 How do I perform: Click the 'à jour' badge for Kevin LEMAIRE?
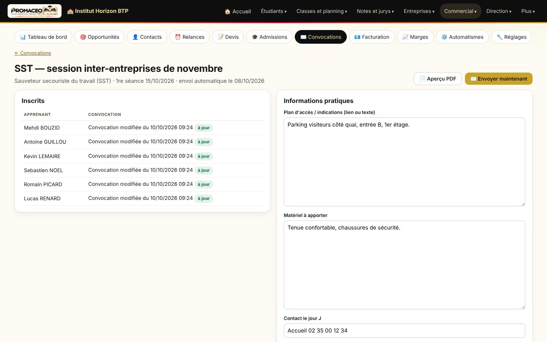coord(204,156)
